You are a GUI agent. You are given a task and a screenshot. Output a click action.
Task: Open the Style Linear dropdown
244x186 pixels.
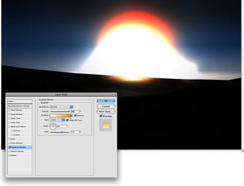coord(57,120)
